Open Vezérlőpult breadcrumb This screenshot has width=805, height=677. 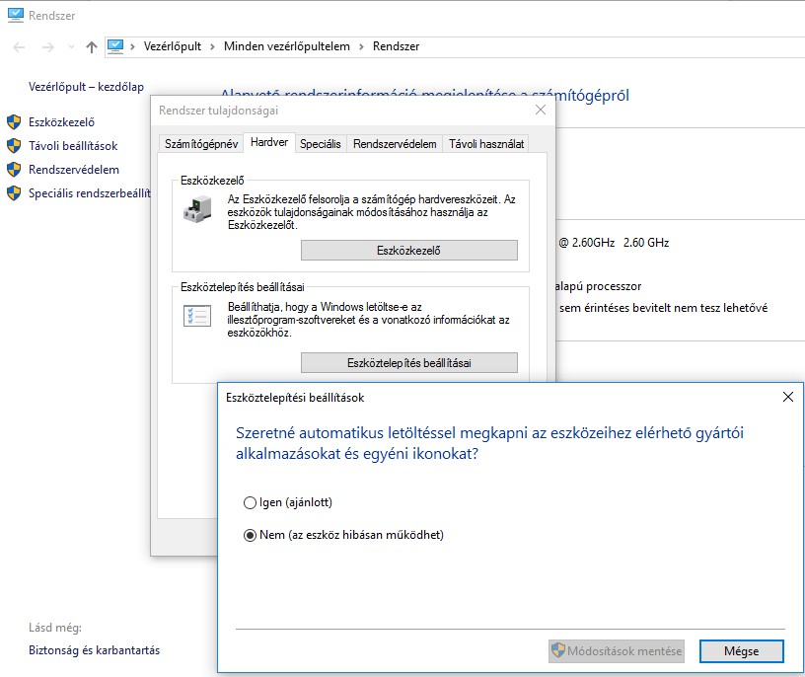coord(173,46)
